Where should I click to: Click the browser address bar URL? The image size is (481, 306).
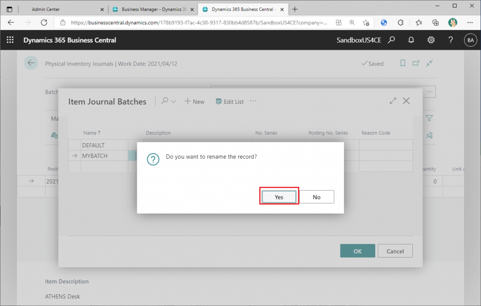[x=197, y=23]
